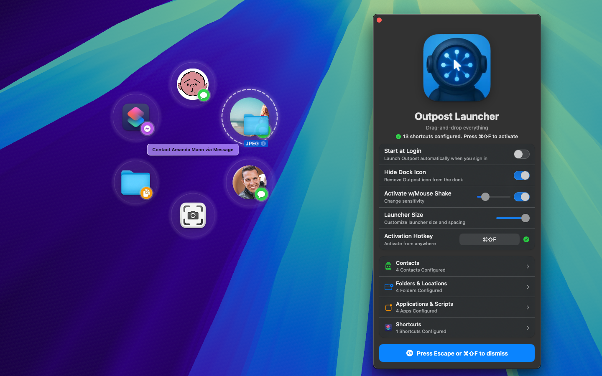Turn off the Hide Dock Icon switch
The width and height of the screenshot is (602, 376).
[521, 175]
